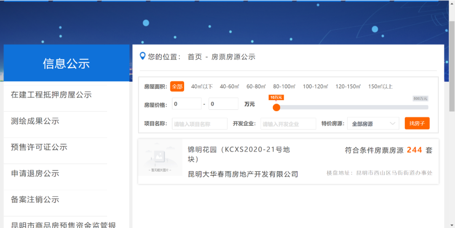Go to 预售许可证公示 page
The image size is (455, 228).
pos(39,147)
